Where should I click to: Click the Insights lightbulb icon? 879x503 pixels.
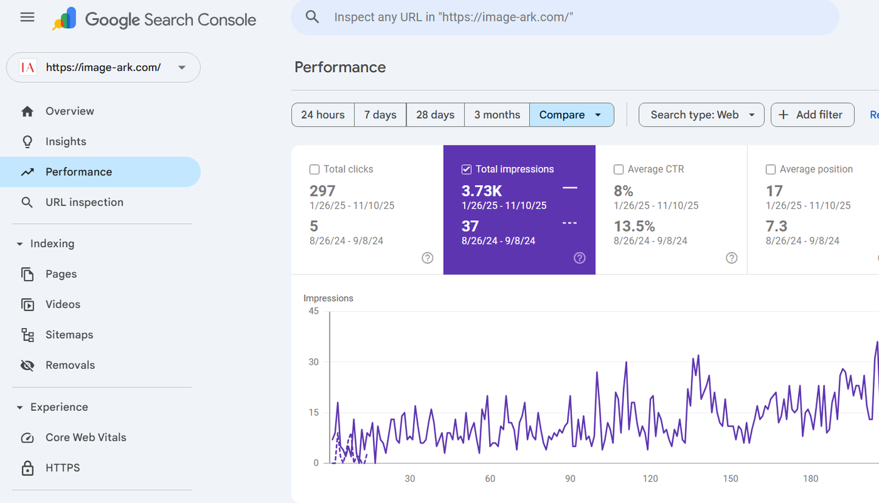coord(27,142)
